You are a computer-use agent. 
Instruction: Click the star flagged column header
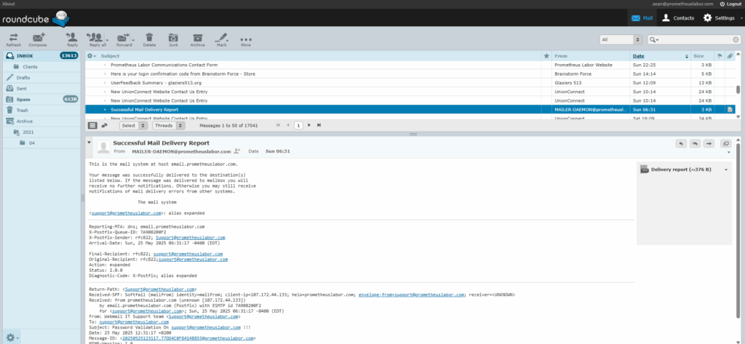(546, 56)
